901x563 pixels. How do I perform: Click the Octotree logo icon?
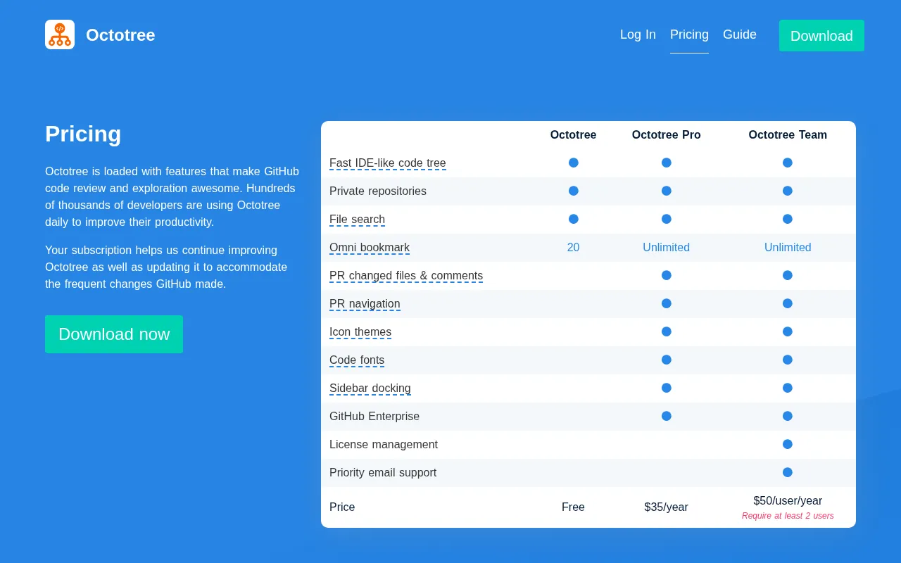point(60,34)
